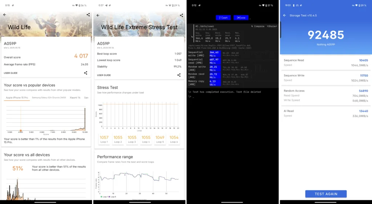The image size is (372, 204).
Task: Select the Xiaomi 14 comparison tab
Action: [x=75, y=98]
